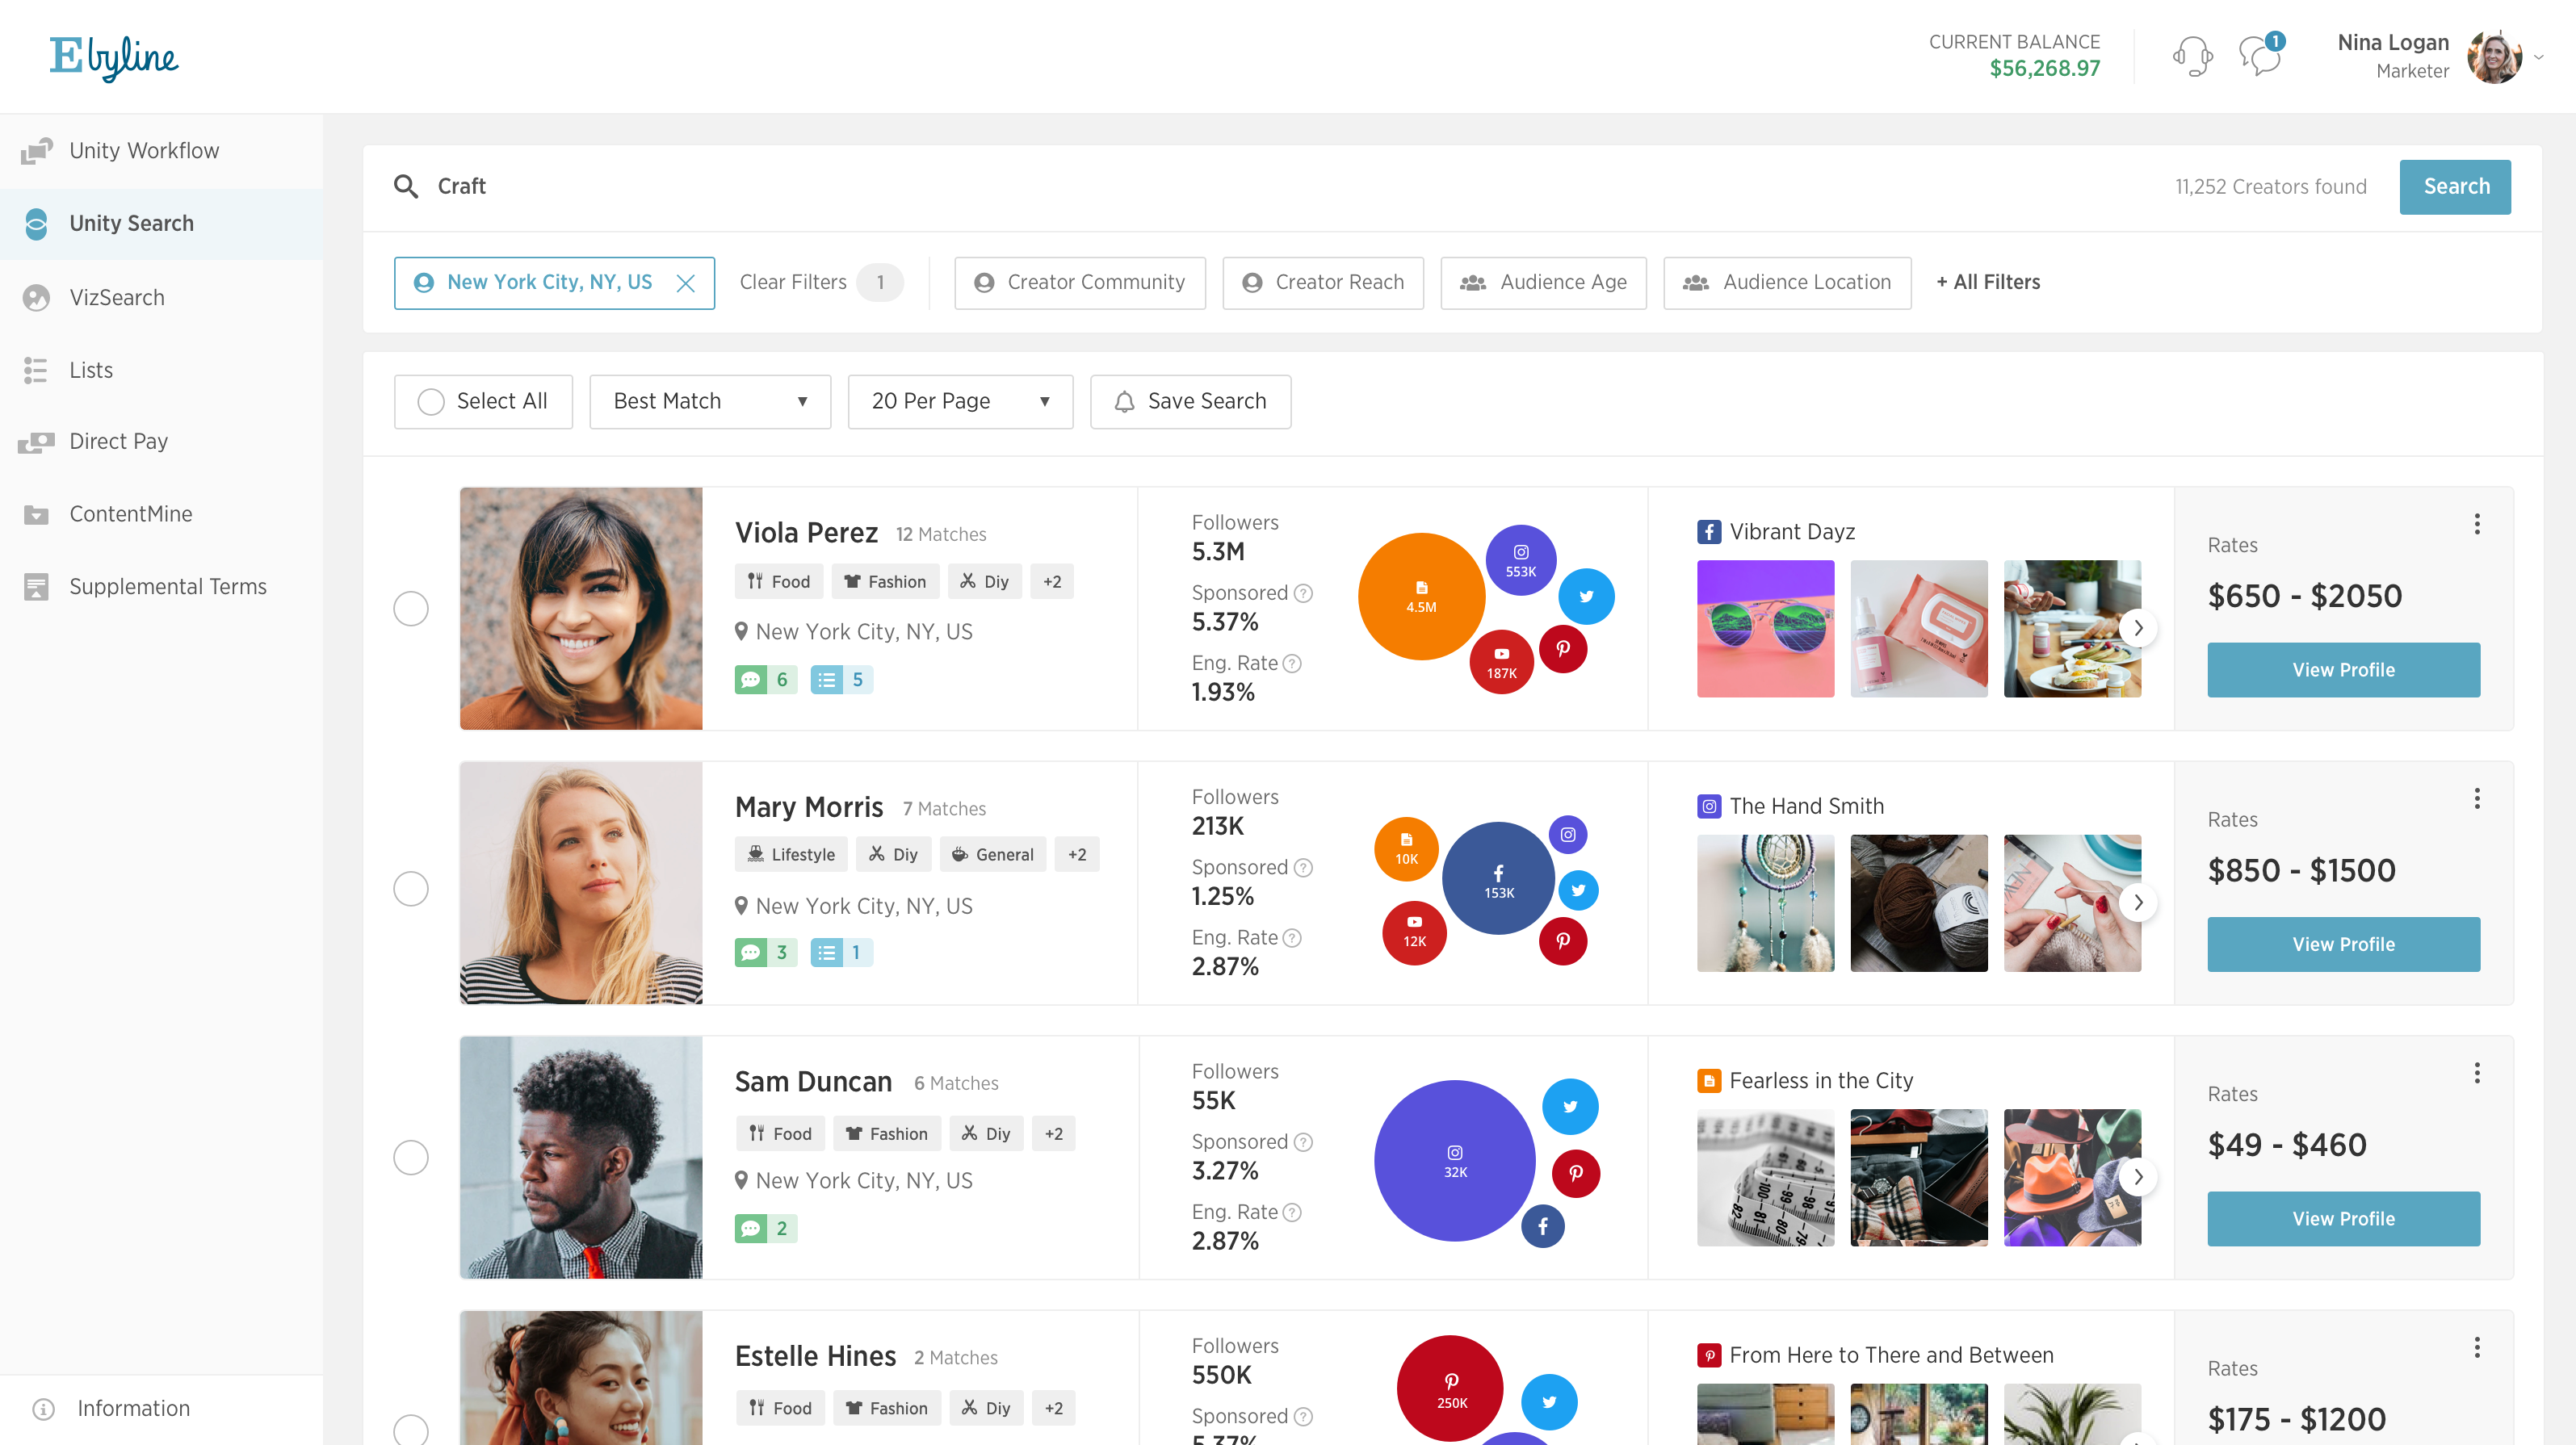Click the blue Search button
Screen dimensions: 2576x1445
coord(2455,187)
